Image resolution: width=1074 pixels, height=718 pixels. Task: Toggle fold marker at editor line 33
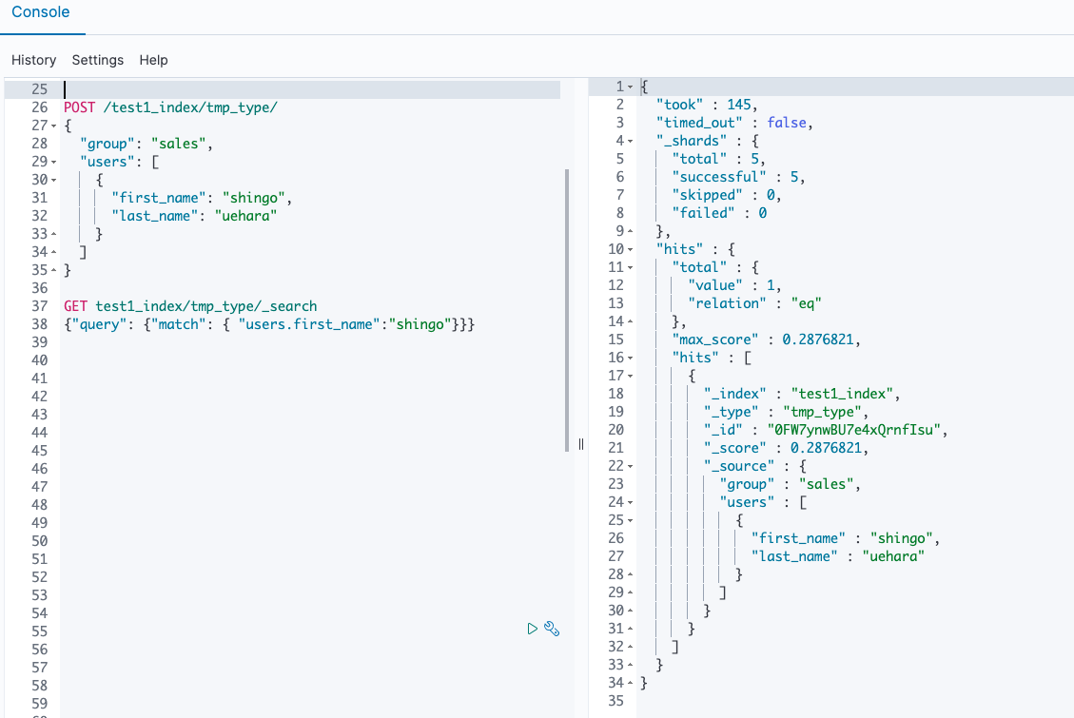[54, 234]
